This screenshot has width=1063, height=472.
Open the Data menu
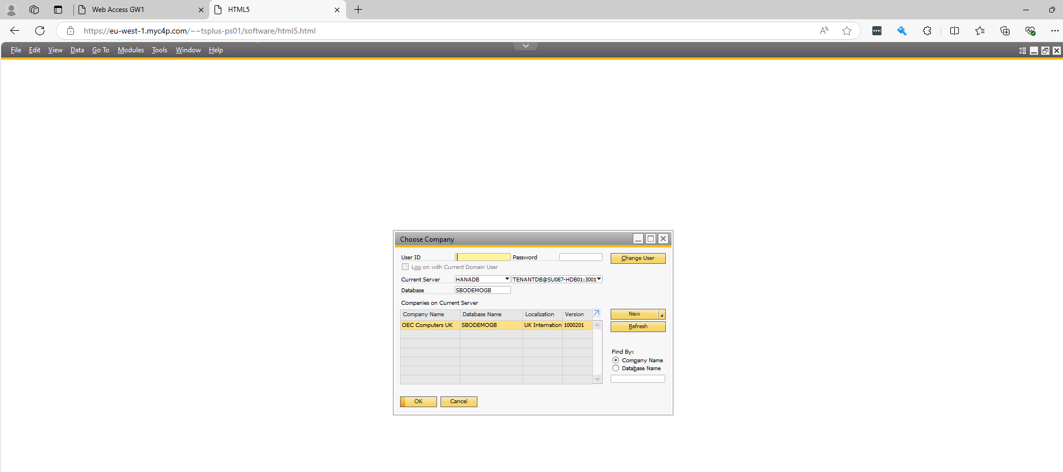pyautogui.click(x=77, y=50)
